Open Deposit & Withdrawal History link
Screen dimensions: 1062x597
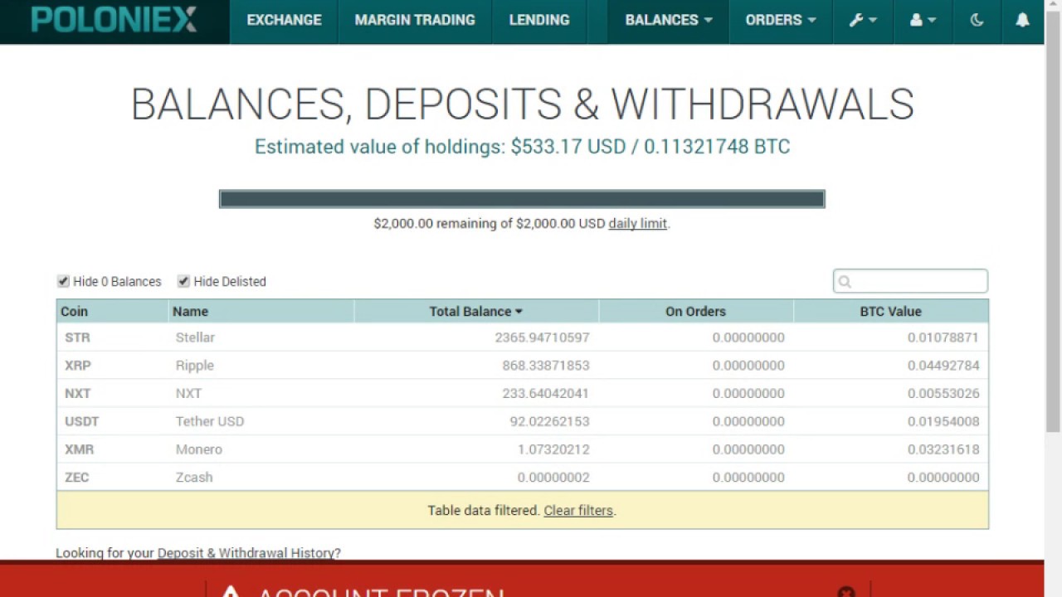pos(246,552)
